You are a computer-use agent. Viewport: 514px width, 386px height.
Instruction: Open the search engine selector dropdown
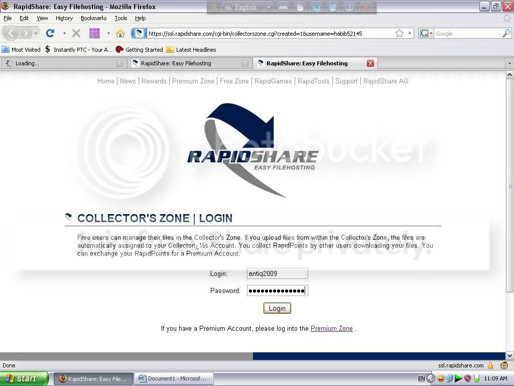(431, 33)
